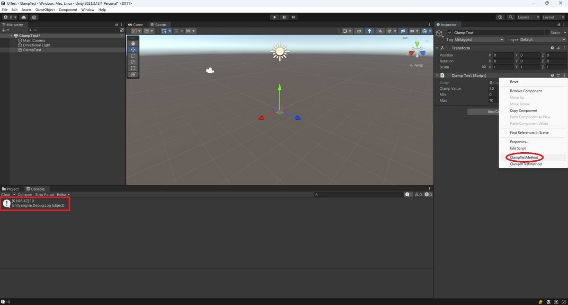Collapse the Transform component
Viewport: 568px width, 305px height.
pos(436,48)
